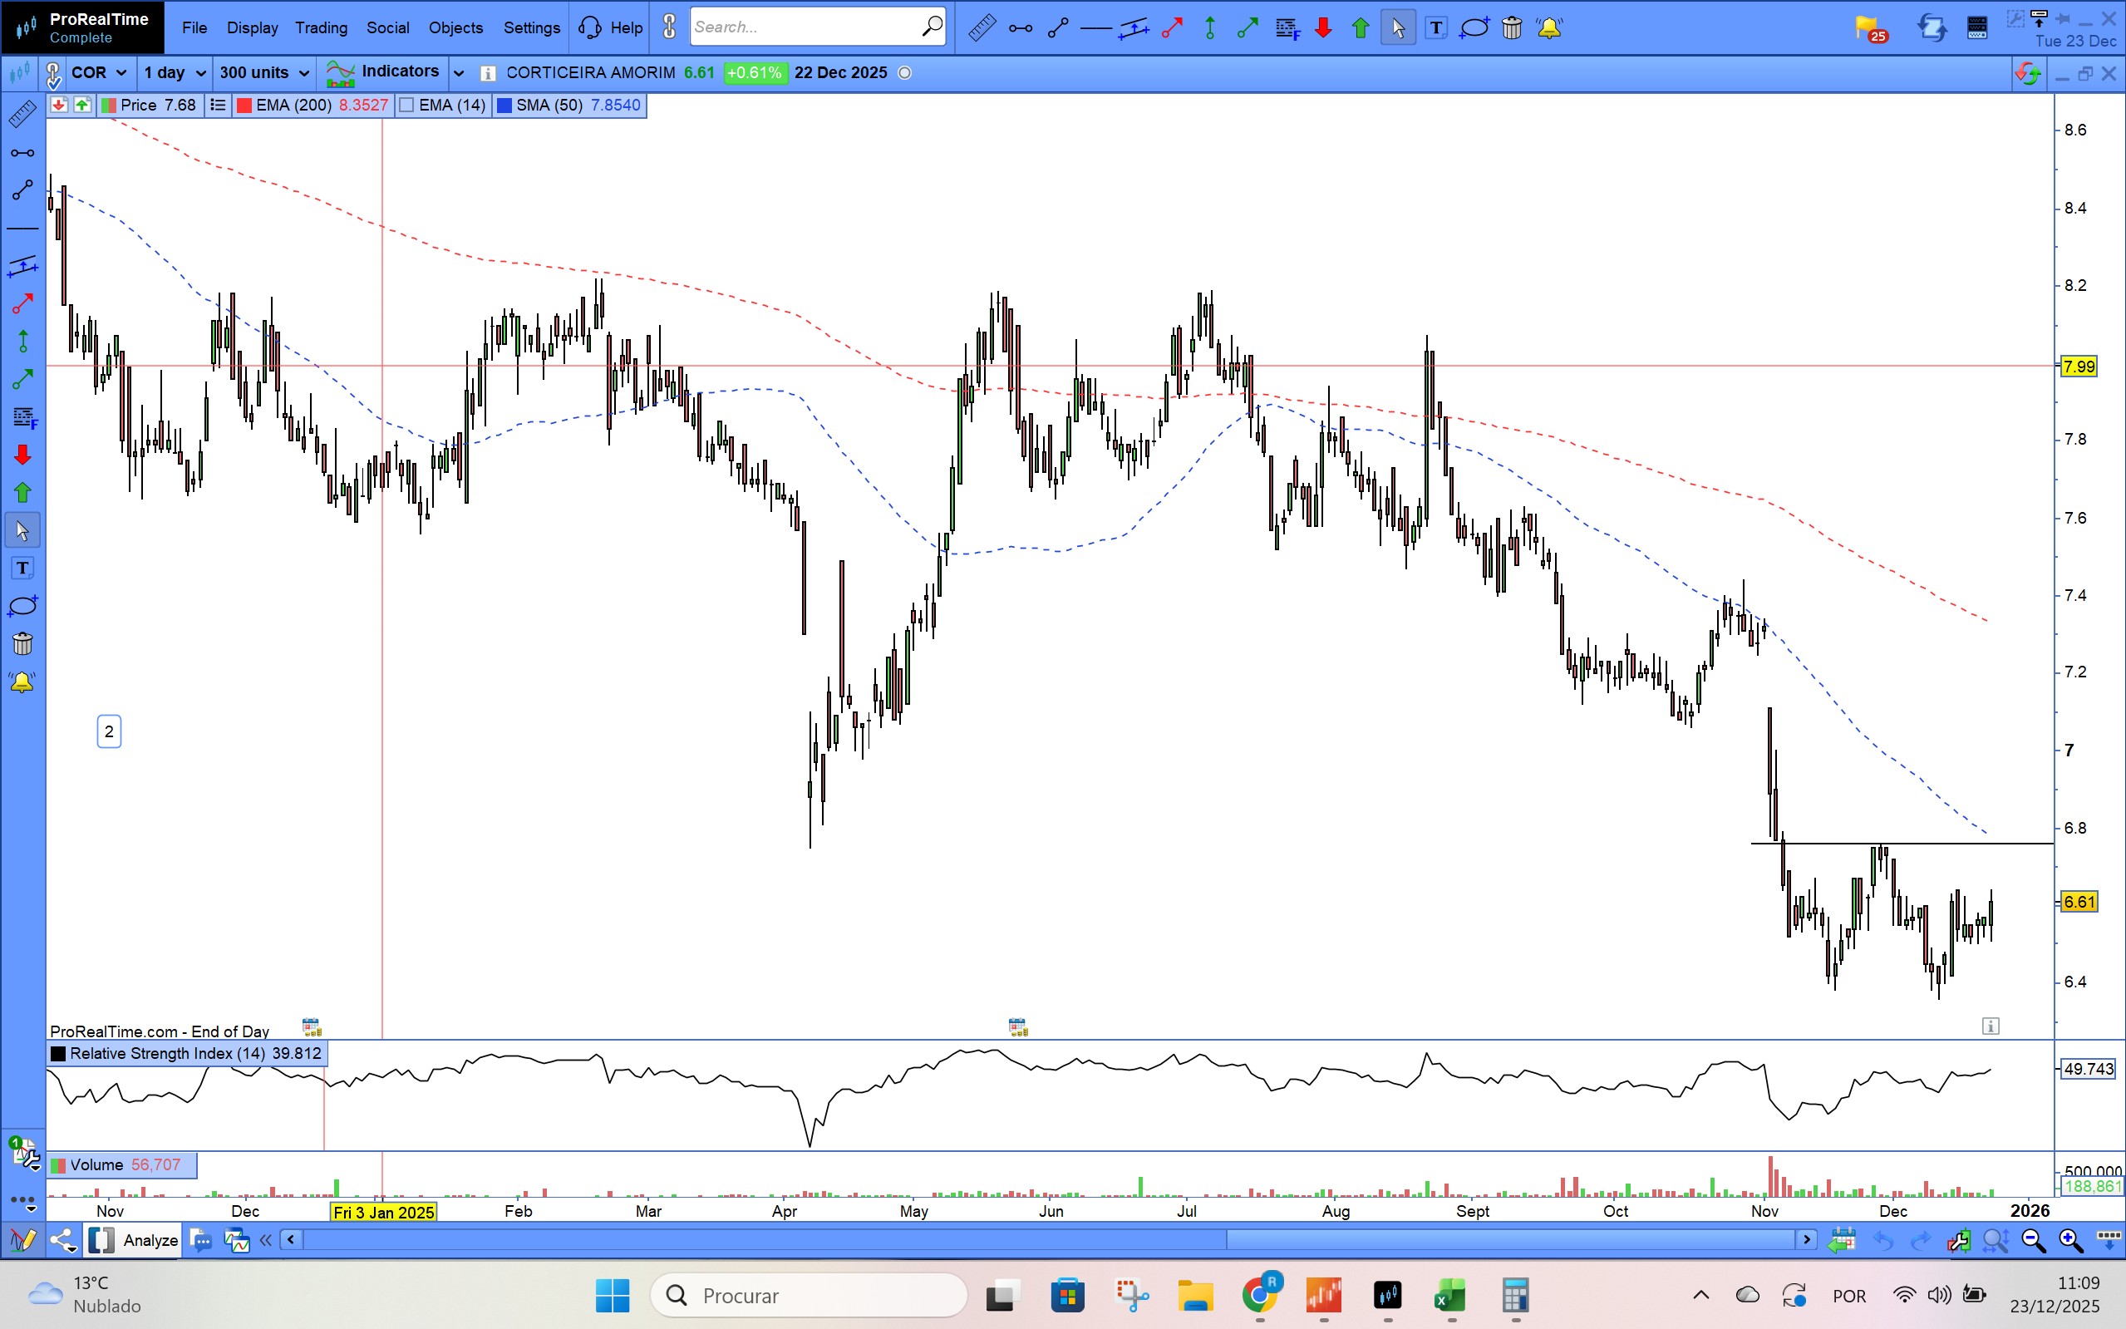The height and width of the screenshot is (1329, 2126).
Task: Open the 300 units dropdown
Action: coord(263,73)
